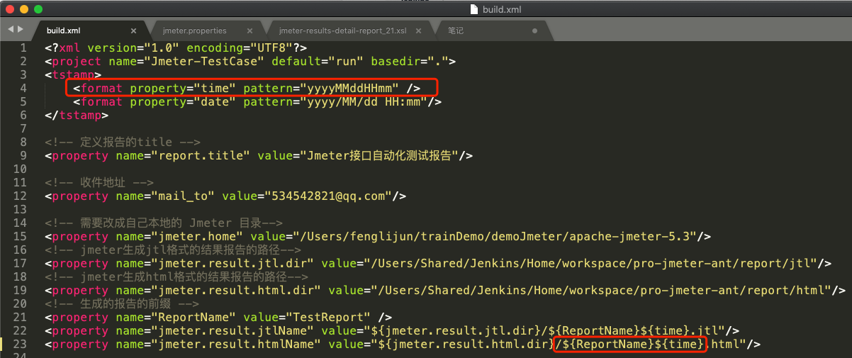Click the "yyyyMMddHHmm" pattern value
Image resolution: width=852 pixels, height=358 pixels.
349,88
